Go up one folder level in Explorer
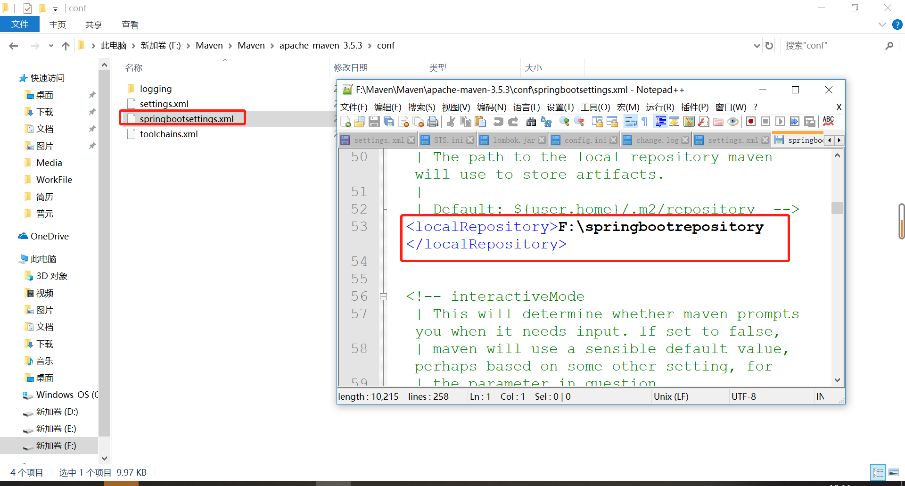 pos(66,46)
